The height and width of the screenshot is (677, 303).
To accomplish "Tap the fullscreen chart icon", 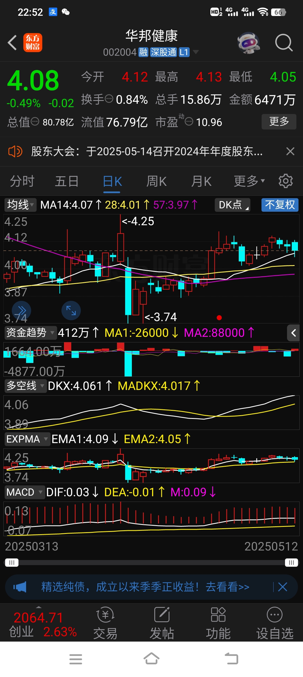I will point(71,311).
